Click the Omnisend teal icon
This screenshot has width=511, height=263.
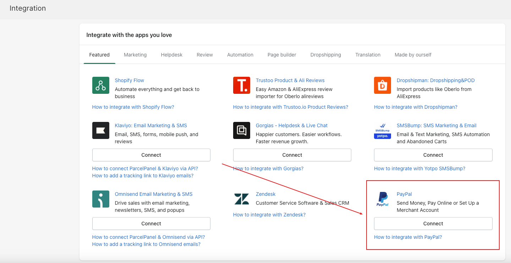tap(101, 199)
